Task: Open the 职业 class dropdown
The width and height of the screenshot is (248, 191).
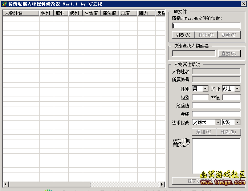Action: 237,89
